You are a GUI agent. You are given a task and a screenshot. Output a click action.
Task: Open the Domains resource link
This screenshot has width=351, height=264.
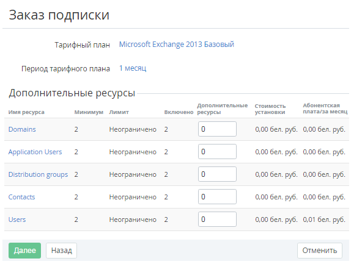click(22, 129)
